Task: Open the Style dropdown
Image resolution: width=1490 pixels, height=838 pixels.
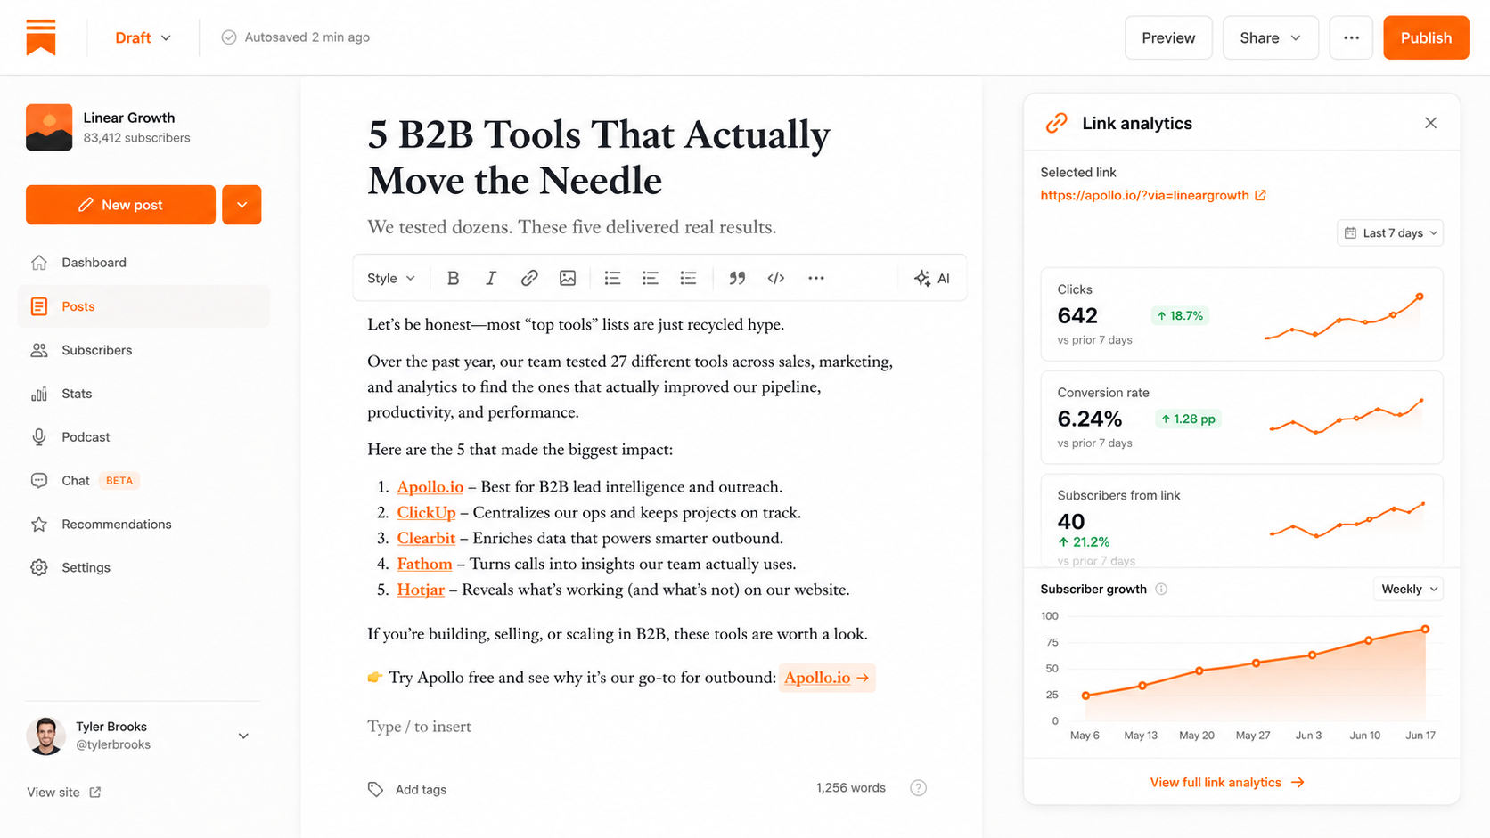Action: pyautogui.click(x=391, y=278)
